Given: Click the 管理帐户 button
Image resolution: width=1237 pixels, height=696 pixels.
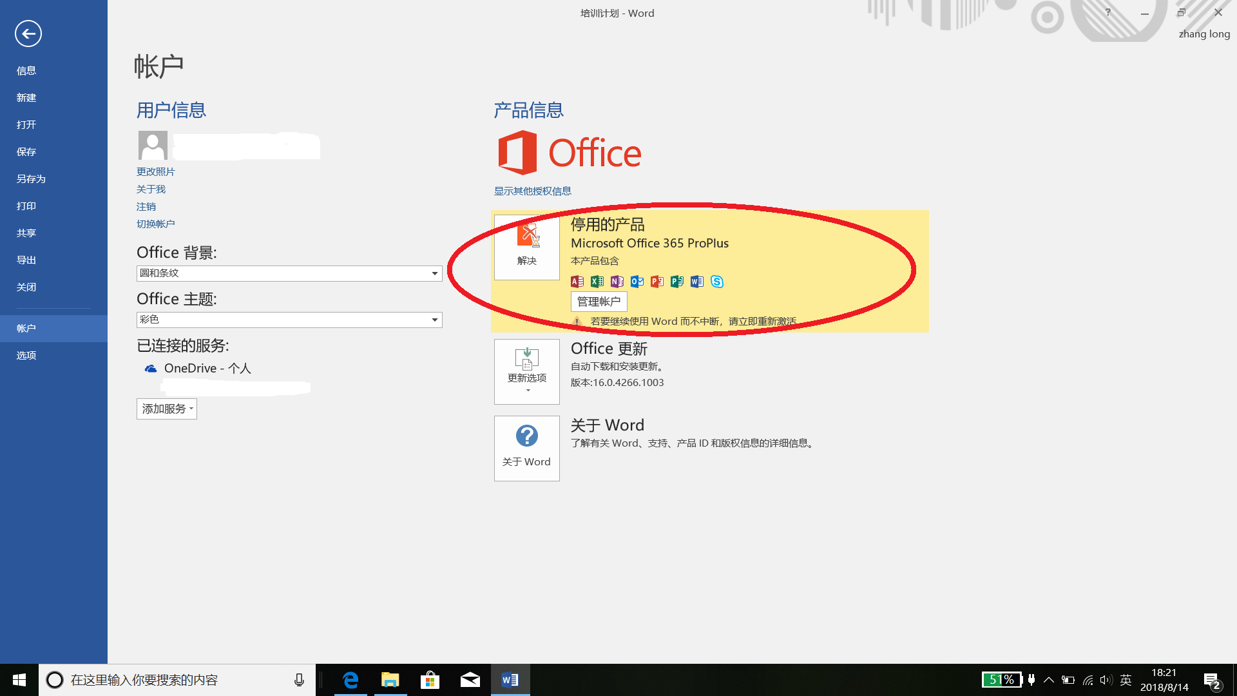Looking at the screenshot, I should (x=599, y=302).
